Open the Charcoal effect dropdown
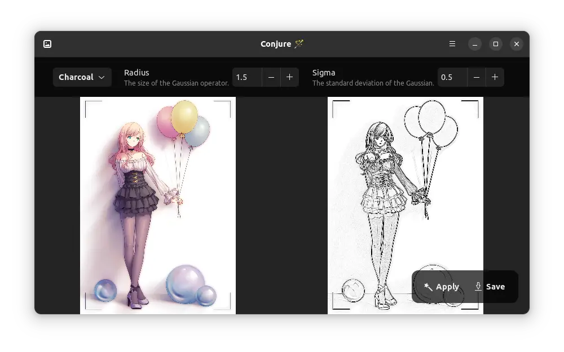Image resolution: width=564 pixels, height=352 pixels. tap(82, 77)
